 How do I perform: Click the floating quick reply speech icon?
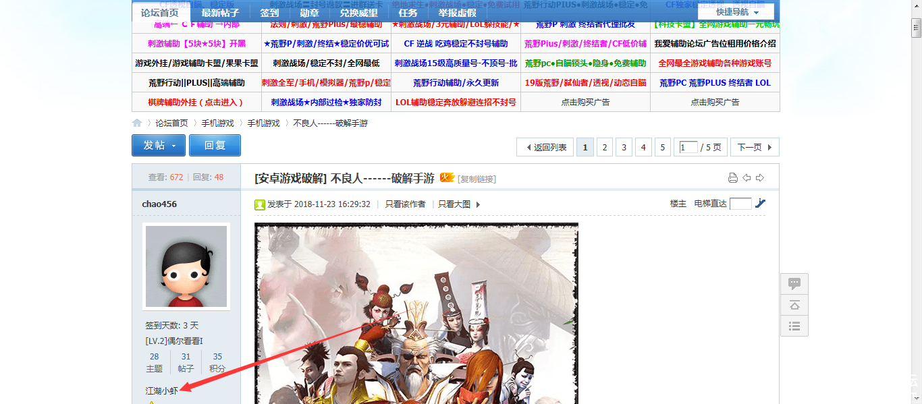tap(794, 284)
